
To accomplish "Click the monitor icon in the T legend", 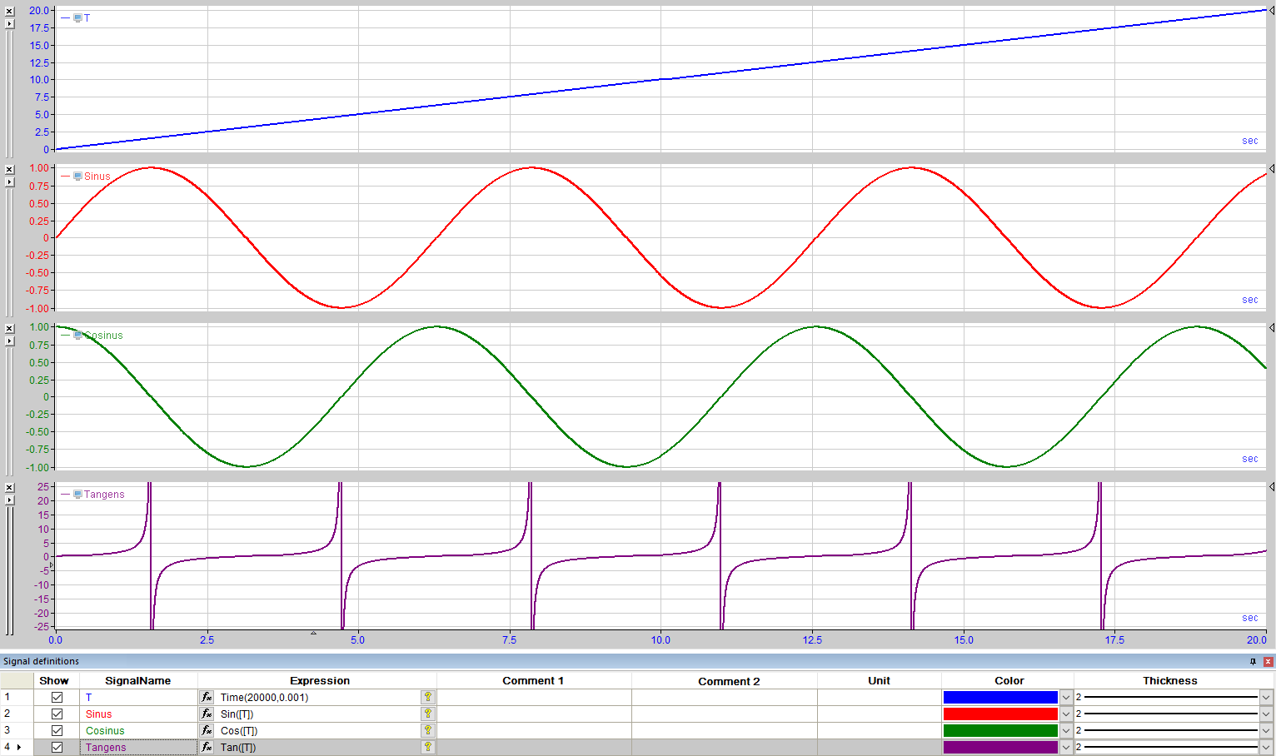I will point(77,17).
